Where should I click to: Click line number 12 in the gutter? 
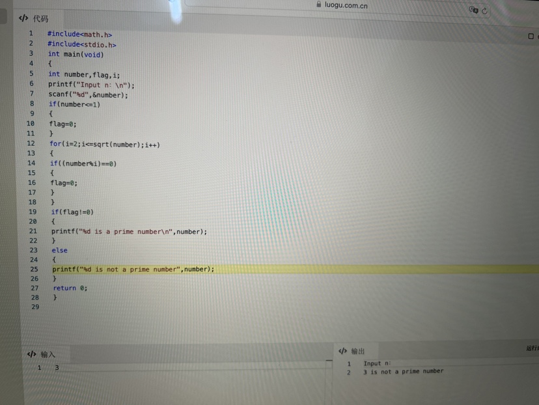(x=31, y=143)
